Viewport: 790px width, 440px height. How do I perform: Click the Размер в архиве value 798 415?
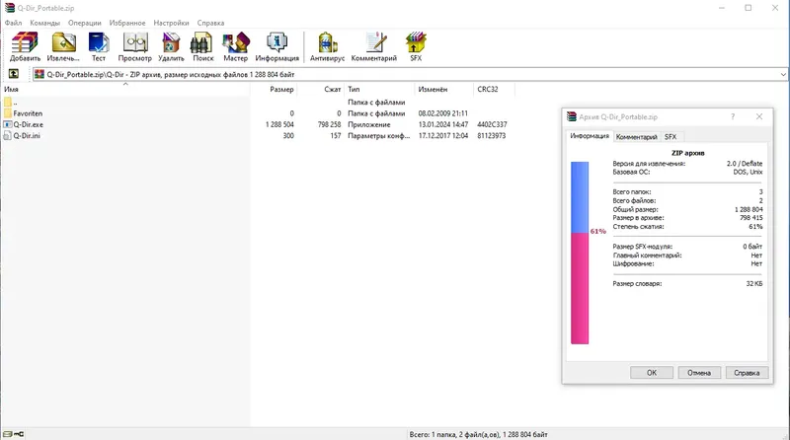pyautogui.click(x=751, y=217)
